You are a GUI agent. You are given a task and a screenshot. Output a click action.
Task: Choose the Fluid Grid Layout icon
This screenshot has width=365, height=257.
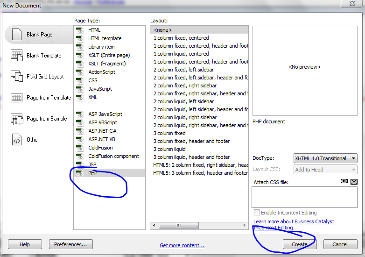(x=17, y=77)
